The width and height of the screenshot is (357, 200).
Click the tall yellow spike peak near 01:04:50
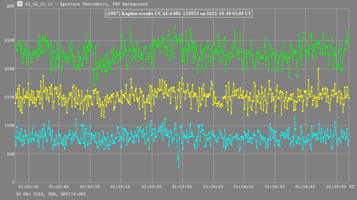coord(318,68)
